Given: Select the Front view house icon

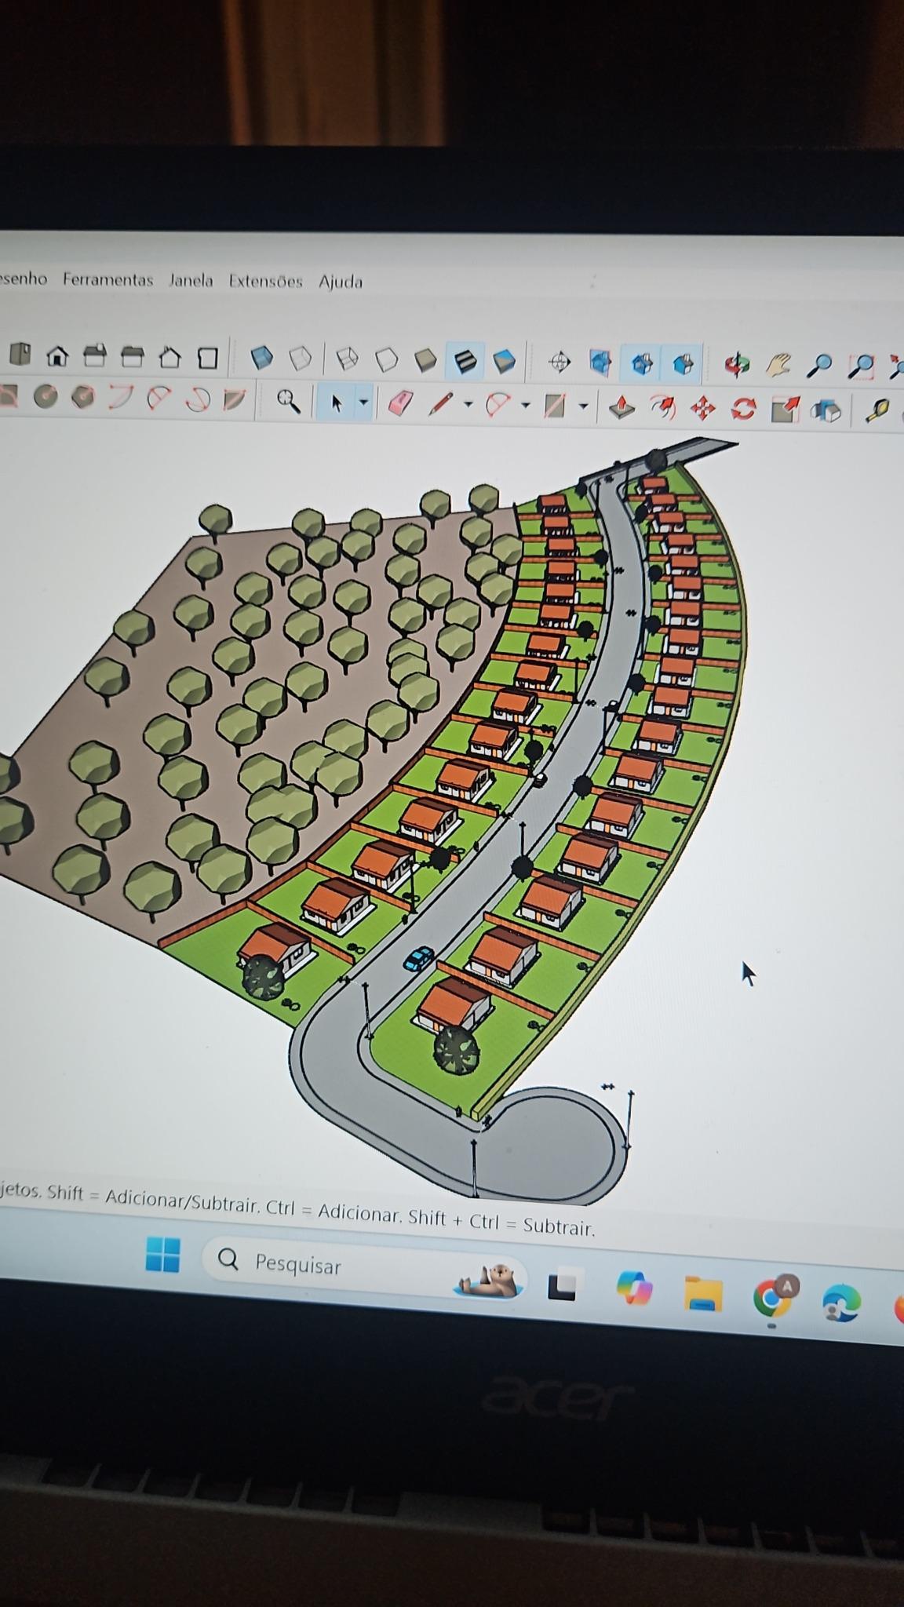Looking at the screenshot, I should click(x=57, y=357).
